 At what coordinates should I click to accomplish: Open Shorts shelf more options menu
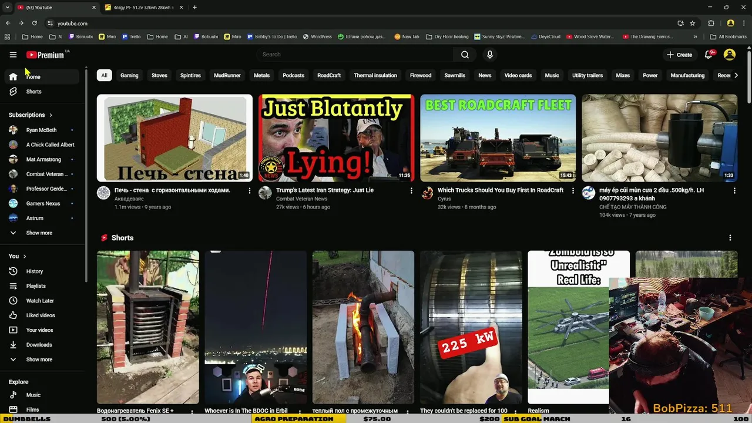(x=730, y=238)
